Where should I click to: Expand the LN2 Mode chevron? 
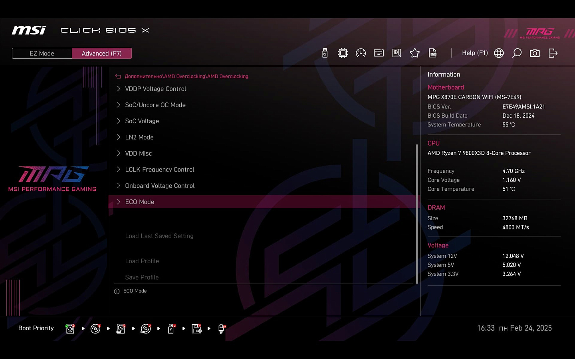119,137
